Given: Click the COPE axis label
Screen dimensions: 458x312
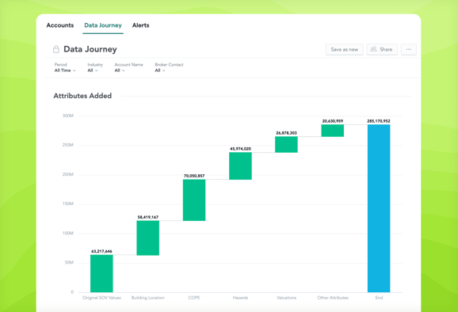Looking at the screenshot, I should (194, 298).
